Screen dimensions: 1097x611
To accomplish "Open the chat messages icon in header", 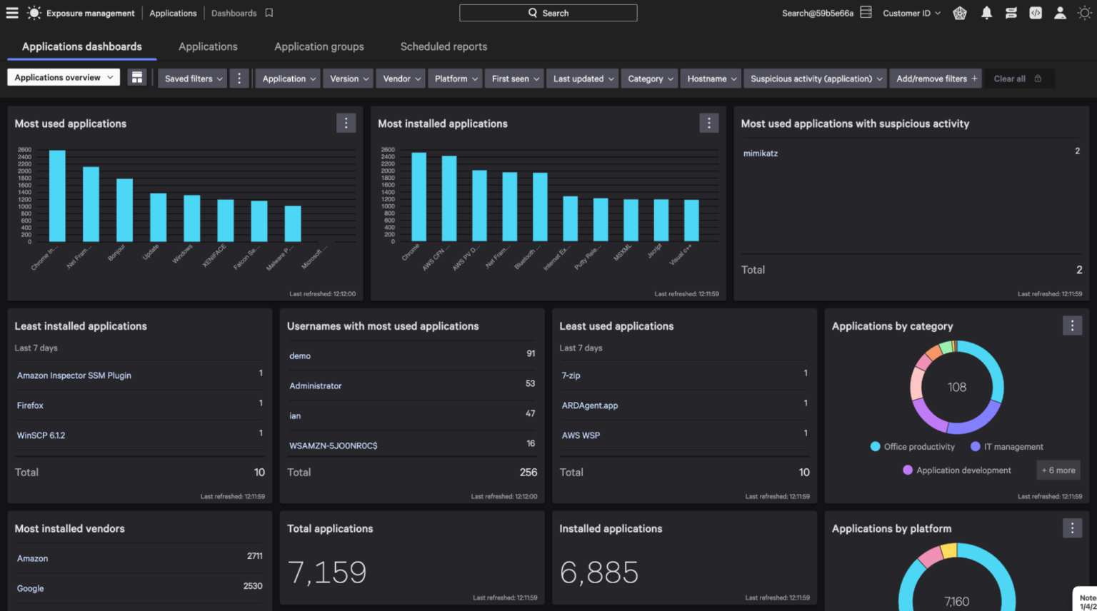I will tap(1011, 13).
